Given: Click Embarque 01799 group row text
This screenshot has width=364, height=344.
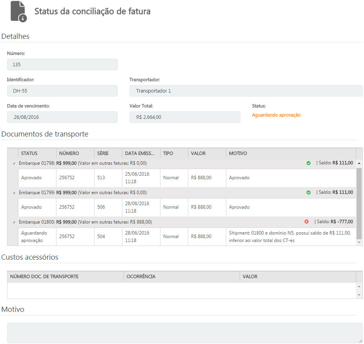Looking at the screenshot, I should coord(83,193).
